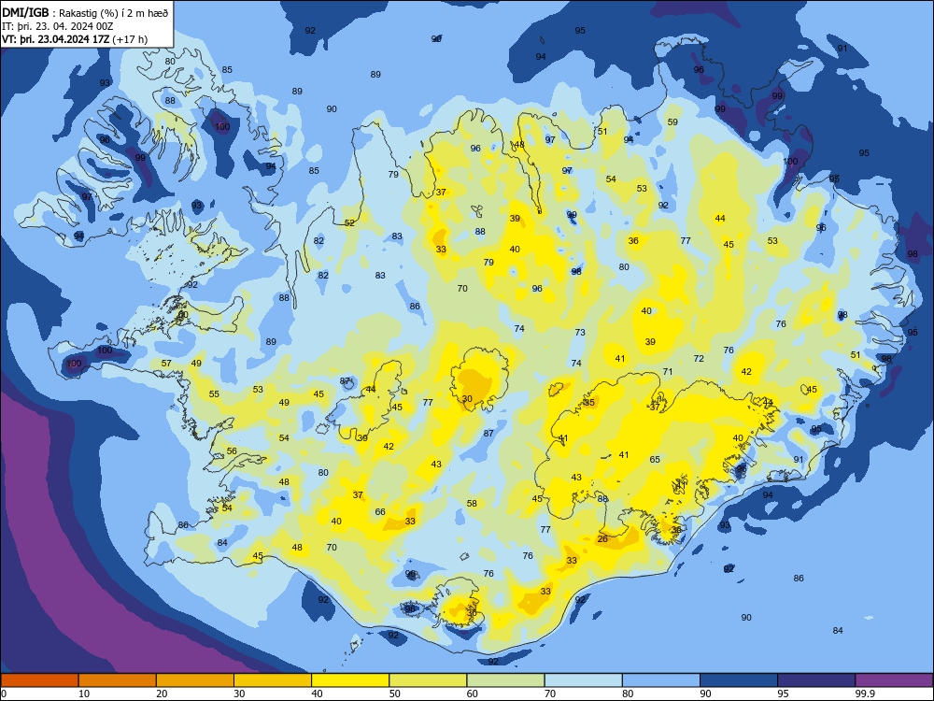Click the humidity value '66' on the map
The image size is (934, 701).
380,512
